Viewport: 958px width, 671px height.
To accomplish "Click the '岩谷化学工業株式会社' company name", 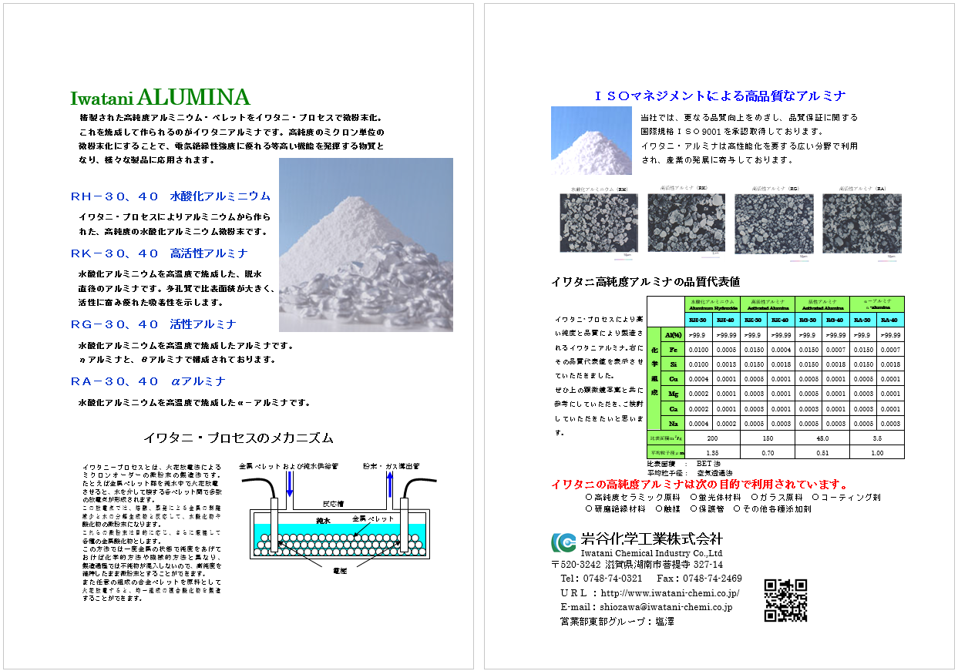I will point(651,538).
